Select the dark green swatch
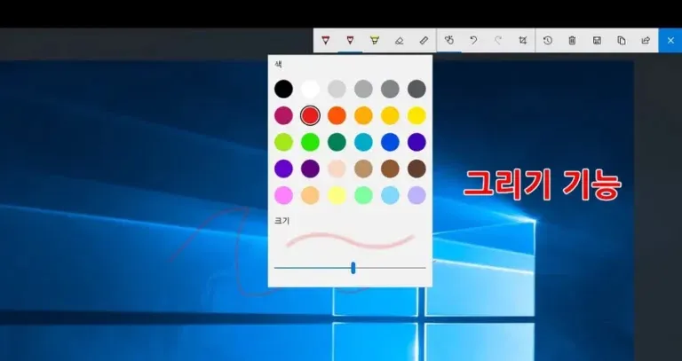682x361 pixels. (337, 142)
